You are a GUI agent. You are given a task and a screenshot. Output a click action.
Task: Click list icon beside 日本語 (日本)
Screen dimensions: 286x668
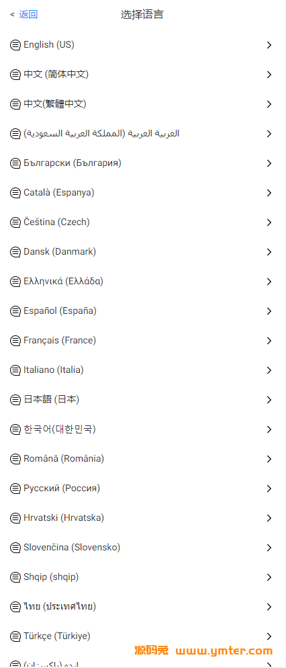tap(15, 400)
